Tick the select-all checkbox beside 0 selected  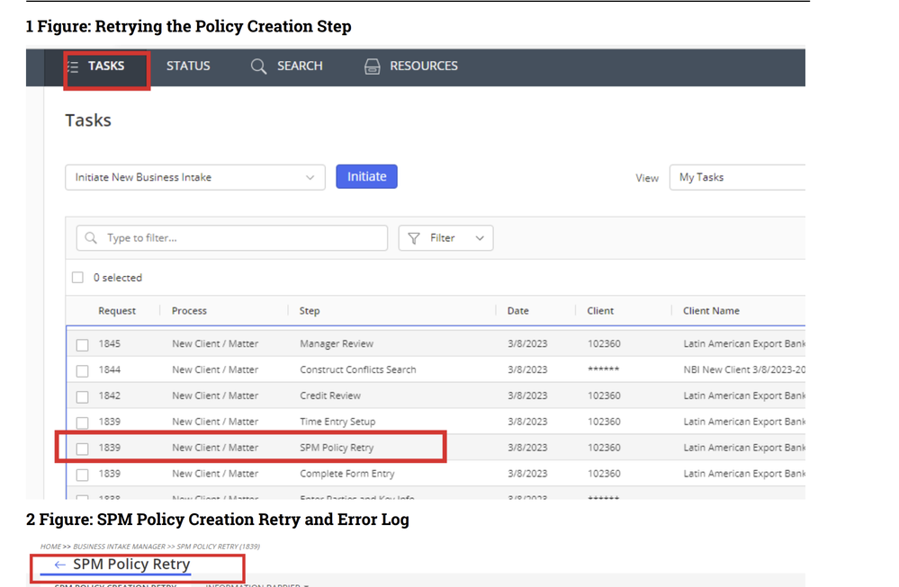click(x=78, y=278)
